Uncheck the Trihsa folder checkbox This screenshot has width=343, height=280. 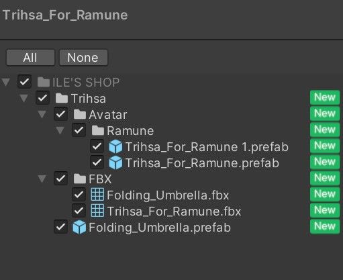(x=42, y=98)
